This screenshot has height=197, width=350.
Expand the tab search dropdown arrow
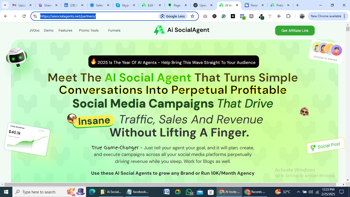5,5
